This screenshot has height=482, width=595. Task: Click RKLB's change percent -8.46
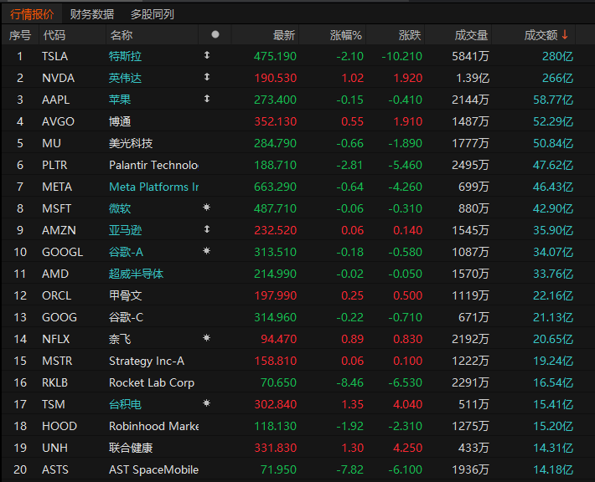click(x=349, y=382)
